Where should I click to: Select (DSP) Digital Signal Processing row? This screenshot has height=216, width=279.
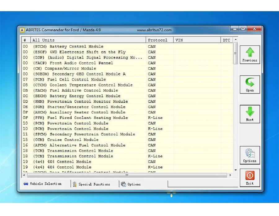point(127,57)
